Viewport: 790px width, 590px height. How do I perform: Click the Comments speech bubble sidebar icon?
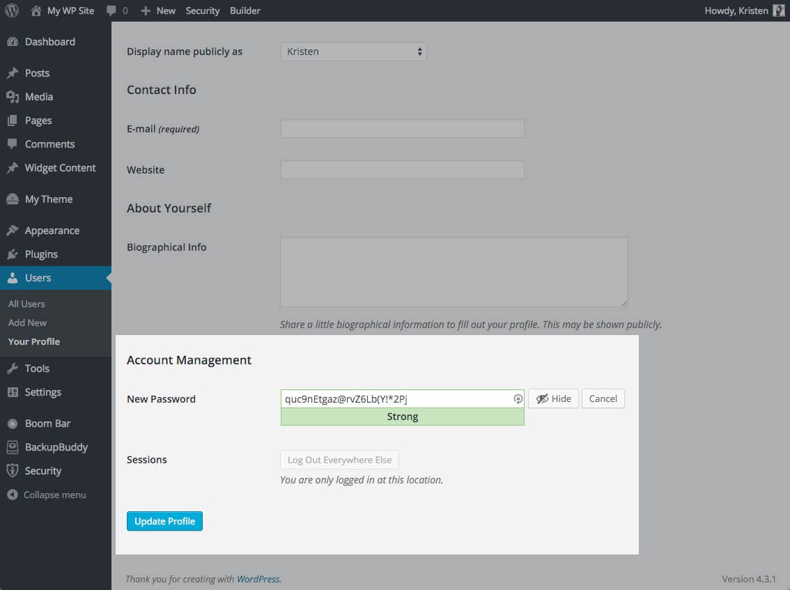pos(13,144)
